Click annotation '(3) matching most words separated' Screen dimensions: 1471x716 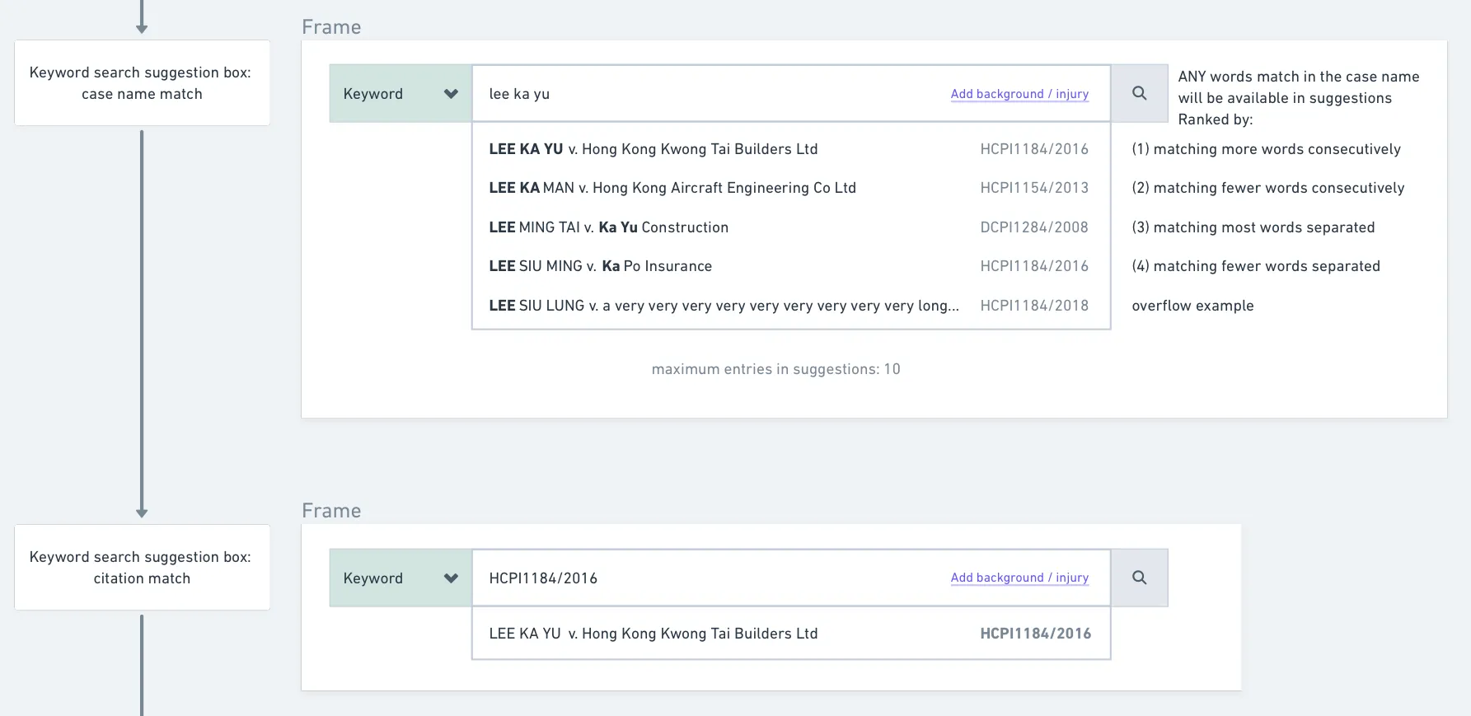[x=1253, y=227]
